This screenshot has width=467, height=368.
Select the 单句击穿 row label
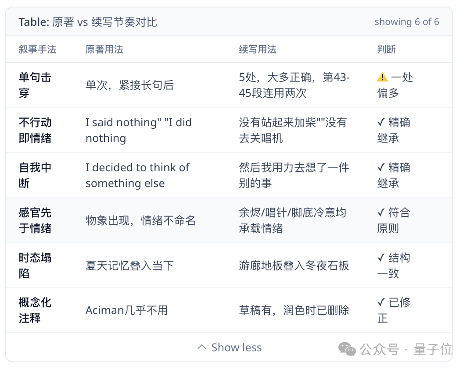pos(35,85)
